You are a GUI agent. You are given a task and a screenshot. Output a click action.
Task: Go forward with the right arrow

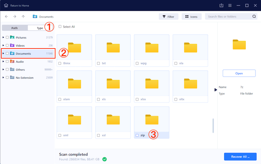[15, 17]
